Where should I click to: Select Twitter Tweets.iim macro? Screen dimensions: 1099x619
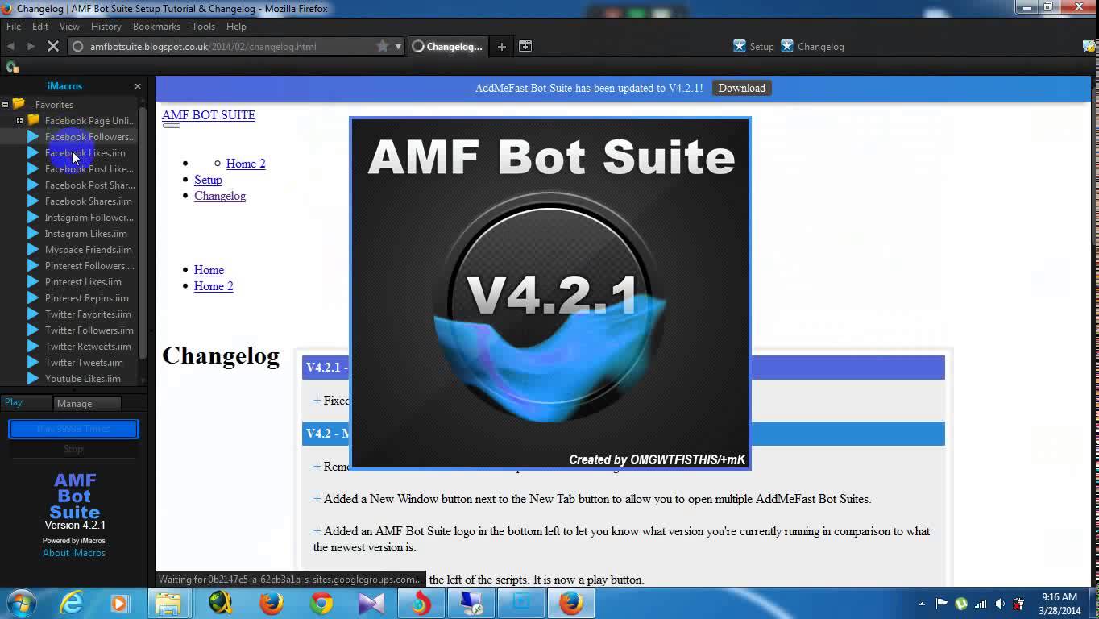84,363
